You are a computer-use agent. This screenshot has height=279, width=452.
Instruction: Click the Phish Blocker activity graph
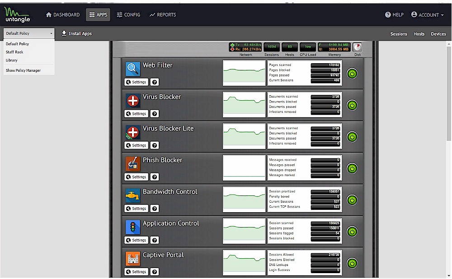point(244,168)
